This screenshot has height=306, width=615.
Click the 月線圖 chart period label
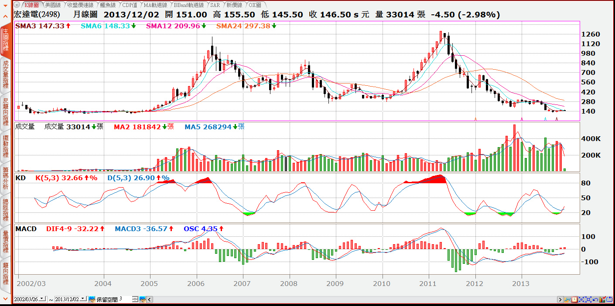click(x=85, y=14)
